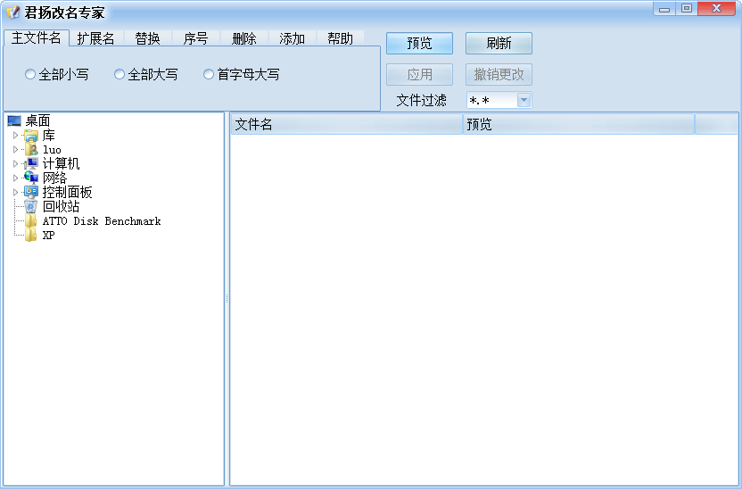Select the Computer (计算机) icon
The image size is (742, 489).
(31, 164)
